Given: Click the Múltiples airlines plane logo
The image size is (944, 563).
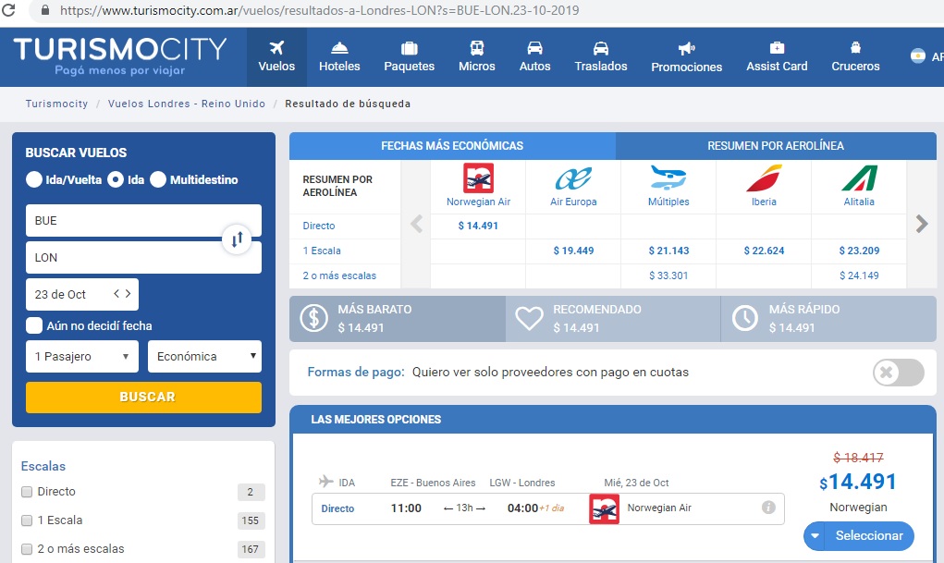Looking at the screenshot, I should [668, 178].
